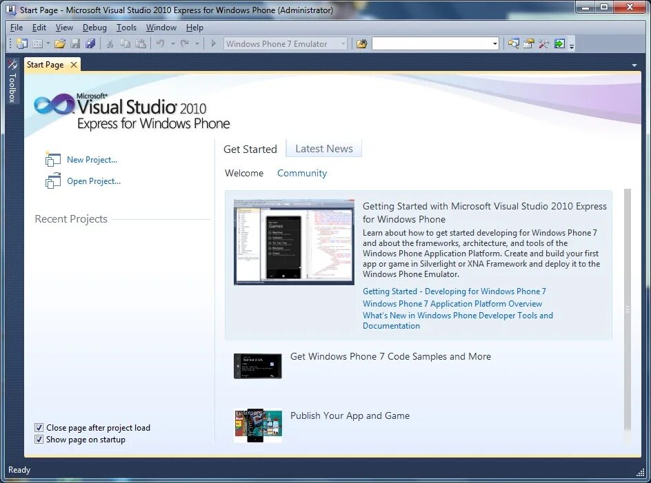Click the Save All icon
The width and height of the screenshot is (651, 483).
tap(90, 43)
